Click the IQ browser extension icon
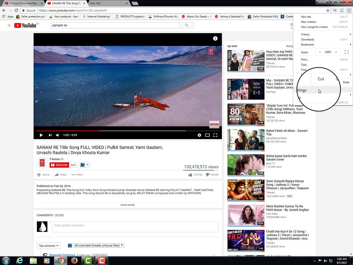This screenshot has width=353, height=265. coord(335,10)
